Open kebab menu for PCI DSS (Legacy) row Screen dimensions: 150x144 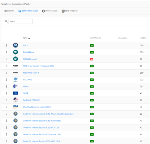[x=6, y=59]
